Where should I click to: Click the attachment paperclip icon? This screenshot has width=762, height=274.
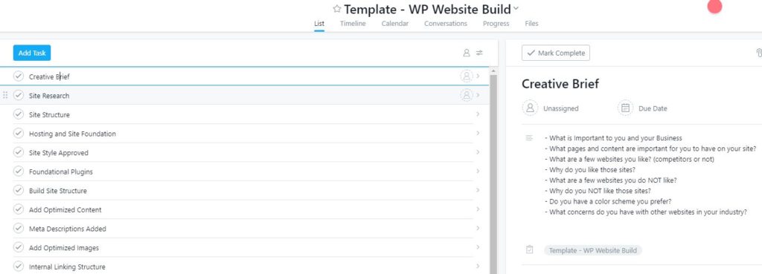point(758,53)
